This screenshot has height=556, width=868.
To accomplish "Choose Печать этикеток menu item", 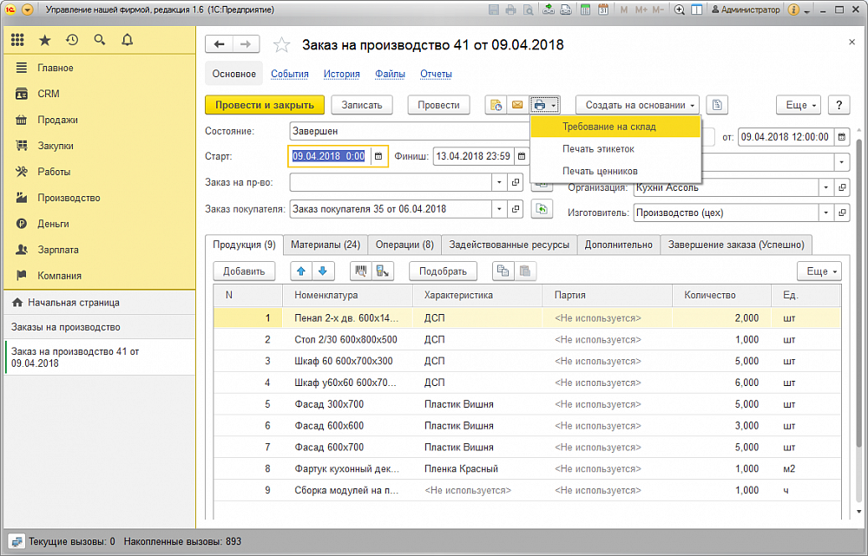I will tap(615, 149).
